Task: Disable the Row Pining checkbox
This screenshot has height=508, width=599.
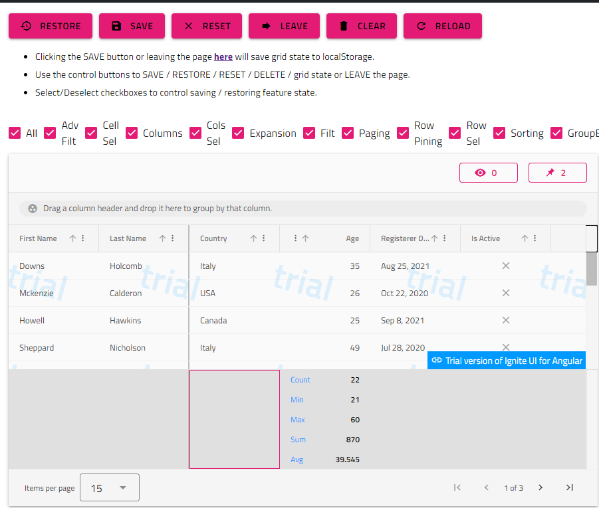Action: click(402, 133)
